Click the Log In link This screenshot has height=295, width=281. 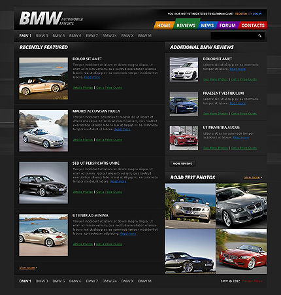pos(257,14)
